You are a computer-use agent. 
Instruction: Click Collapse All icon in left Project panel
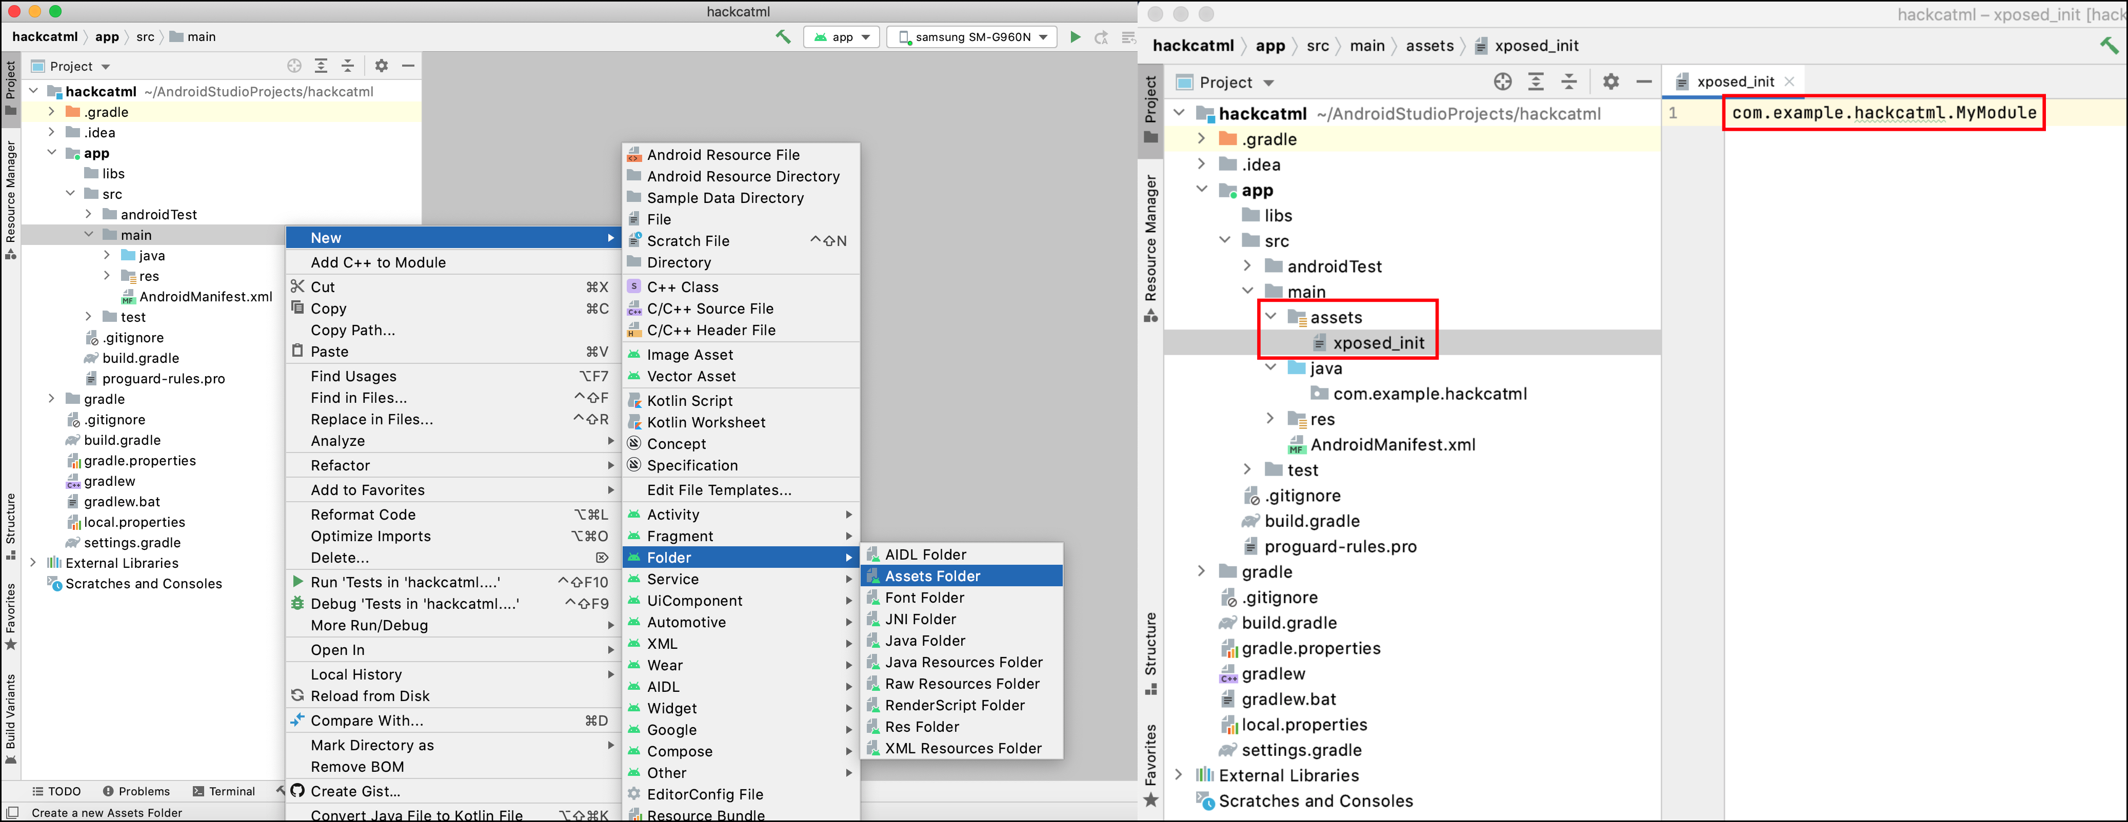pos(348,66)
